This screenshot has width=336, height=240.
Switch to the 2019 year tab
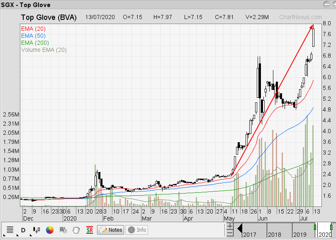(301, 234)
